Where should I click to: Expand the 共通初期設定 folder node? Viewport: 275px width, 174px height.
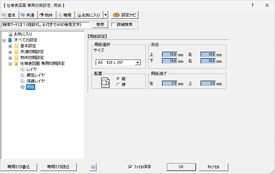tap(10, 52)
